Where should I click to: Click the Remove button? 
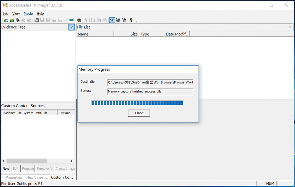[28, 169]
